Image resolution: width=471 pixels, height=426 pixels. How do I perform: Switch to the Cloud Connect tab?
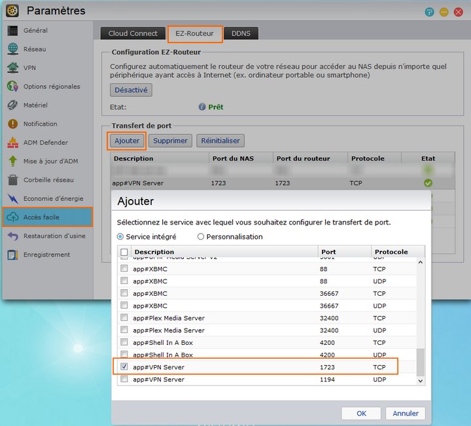(133, 33)
